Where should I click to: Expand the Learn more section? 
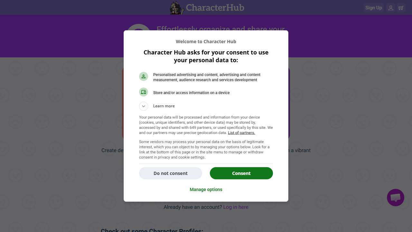tap(164, 106)
